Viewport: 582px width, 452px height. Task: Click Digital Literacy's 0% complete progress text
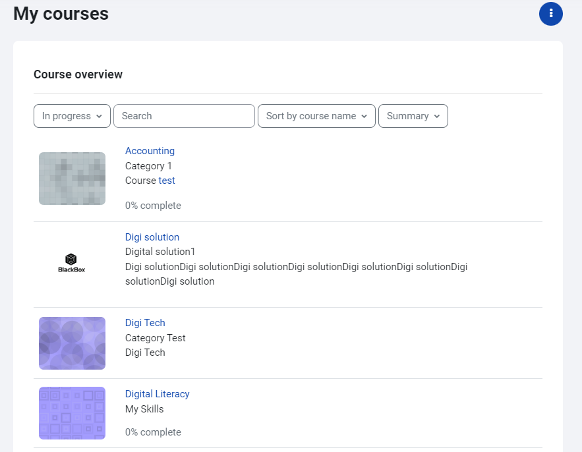153,432
